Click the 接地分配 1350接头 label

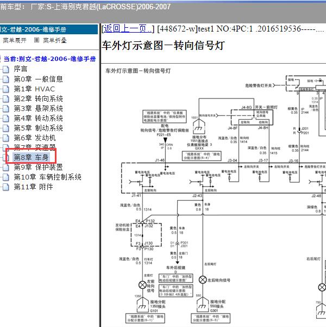158,304
